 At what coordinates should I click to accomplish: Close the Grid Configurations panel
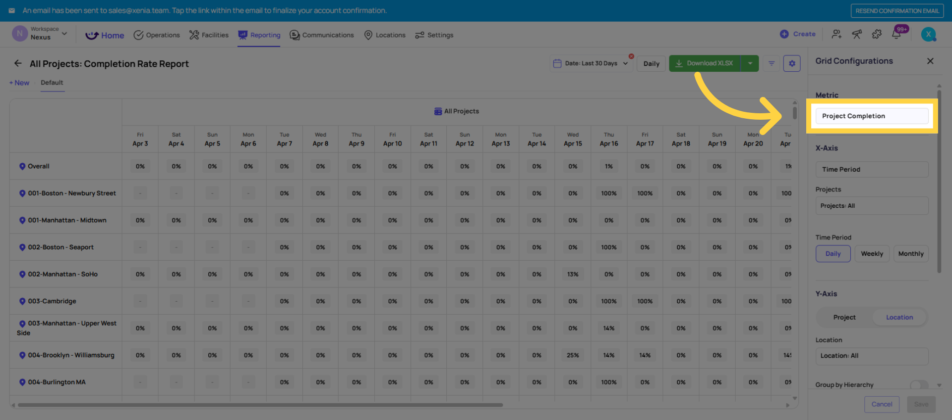930,61
